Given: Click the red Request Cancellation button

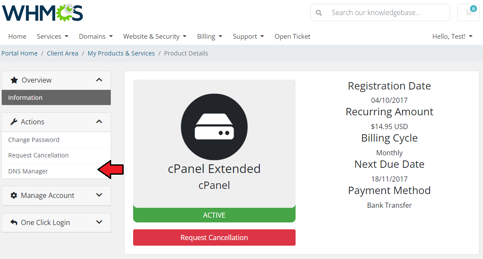Looking at the screenshot, I should pos(214,237).
